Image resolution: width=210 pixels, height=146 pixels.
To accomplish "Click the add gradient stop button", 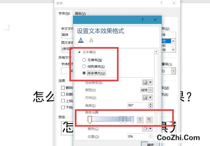I will coord(140,120).
